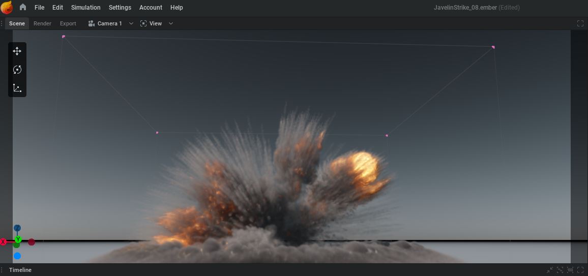Click the EmberGen flame logo
The height and width of the screenshot is (276, 588).
click(x=7, y=8)
